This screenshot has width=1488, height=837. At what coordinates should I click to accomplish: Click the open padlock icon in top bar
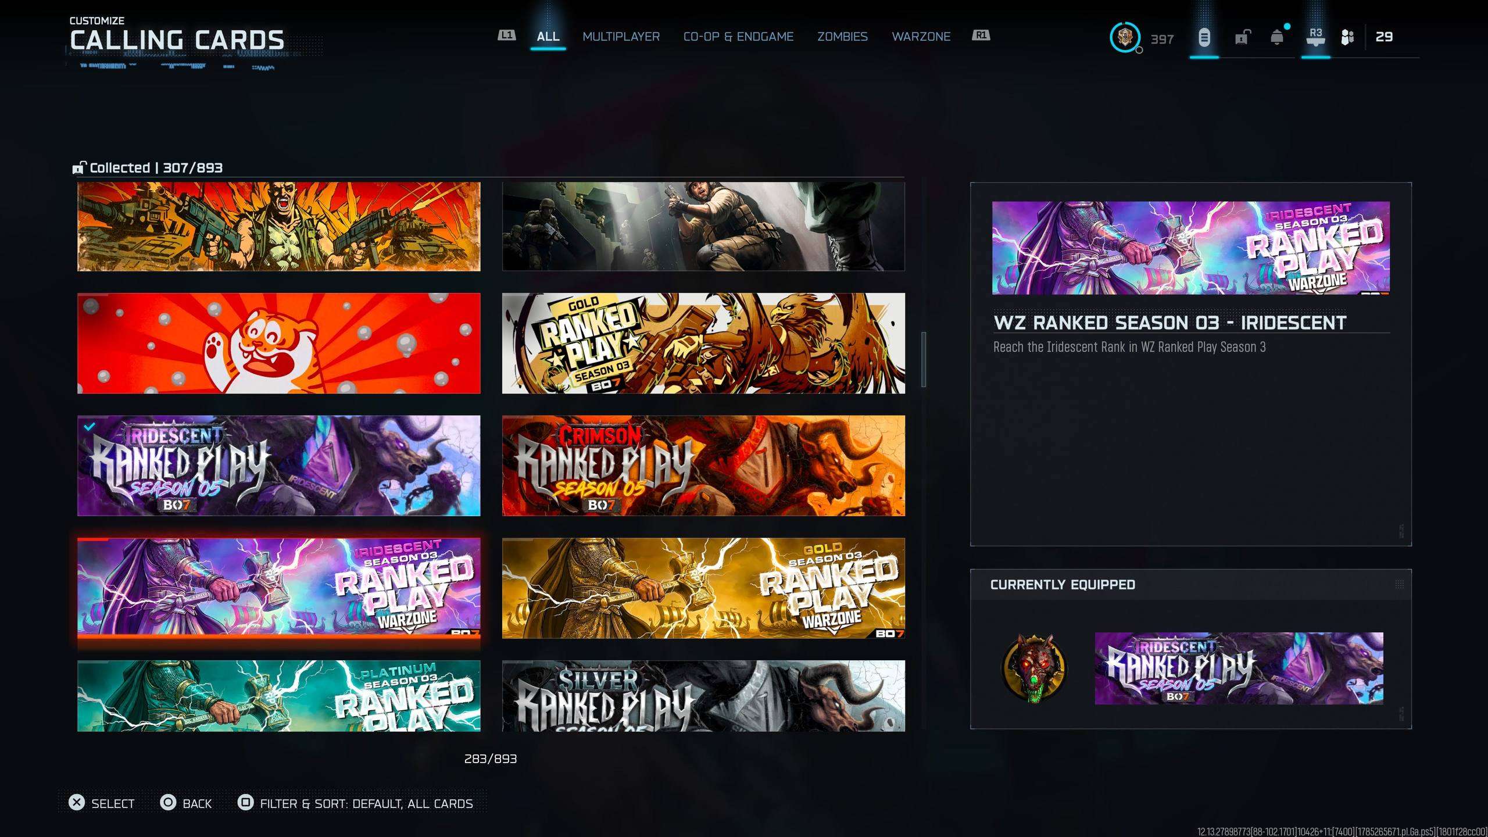coord(1242,38)
